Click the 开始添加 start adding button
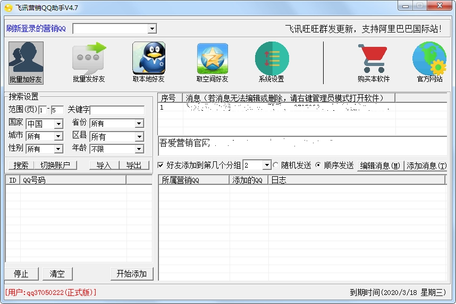This screenshot has height=304, width=456. (132, 274)
